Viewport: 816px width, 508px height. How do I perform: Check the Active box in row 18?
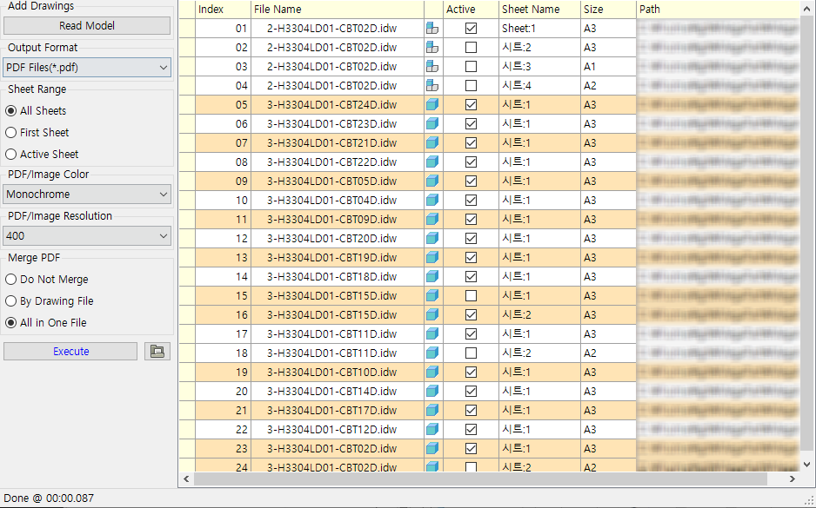471,353
